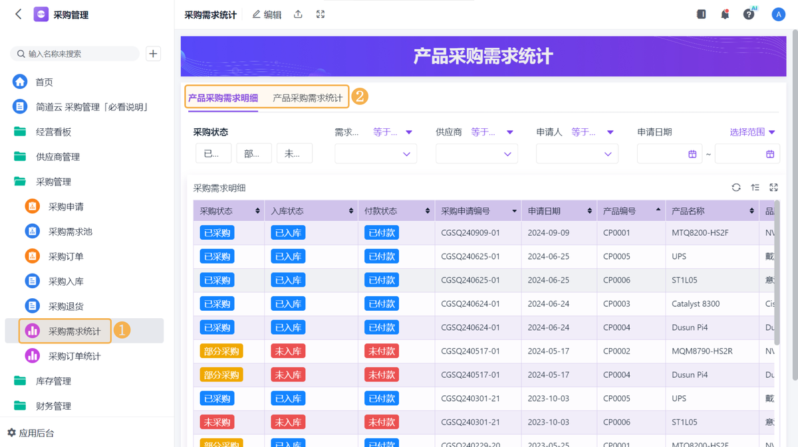The height and width of the screenshot is (447, 798).
Task: Toggle the 已... purchase status filter
Action: pyautogui.click(x=213, y=153)
